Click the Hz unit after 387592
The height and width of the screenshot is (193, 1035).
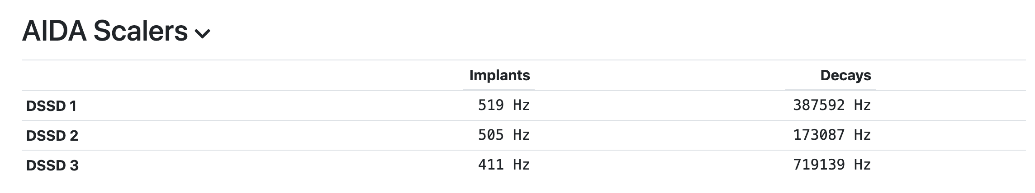[x=862, y=105]
